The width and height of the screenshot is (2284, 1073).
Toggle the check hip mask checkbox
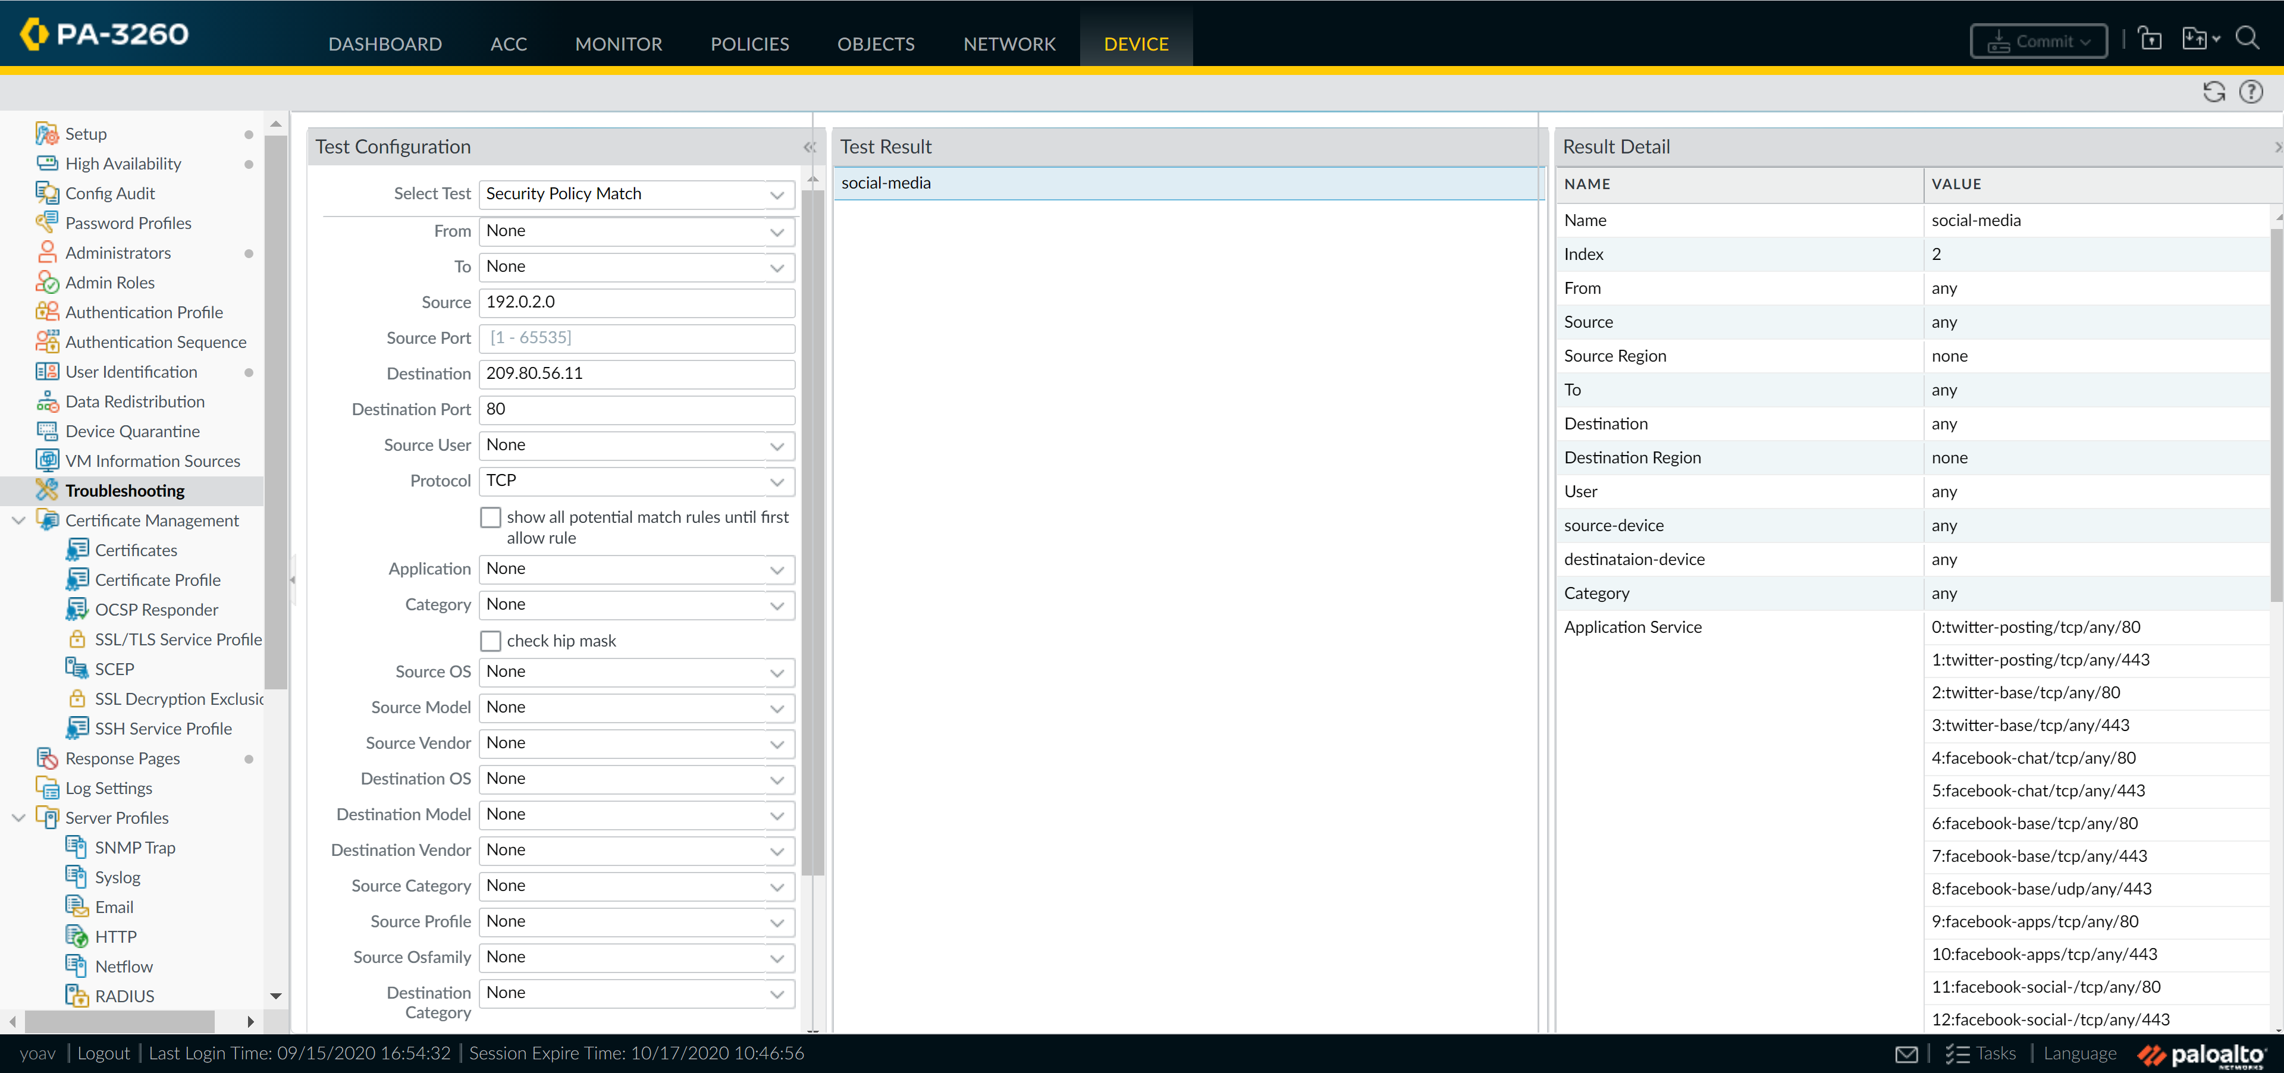click(x=490, y=640)
